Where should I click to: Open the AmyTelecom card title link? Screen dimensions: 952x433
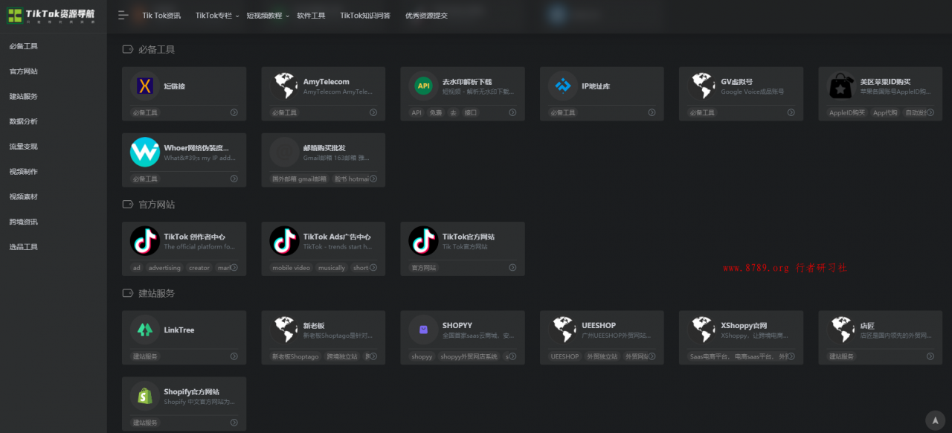(327, 82)
